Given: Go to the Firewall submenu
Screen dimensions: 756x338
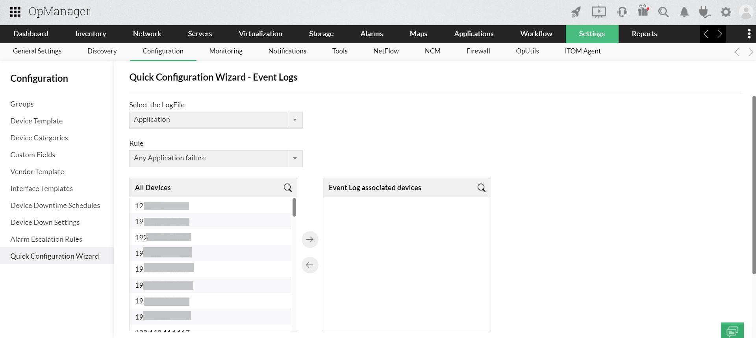Looking at the screenshot, I should (478, 51).
